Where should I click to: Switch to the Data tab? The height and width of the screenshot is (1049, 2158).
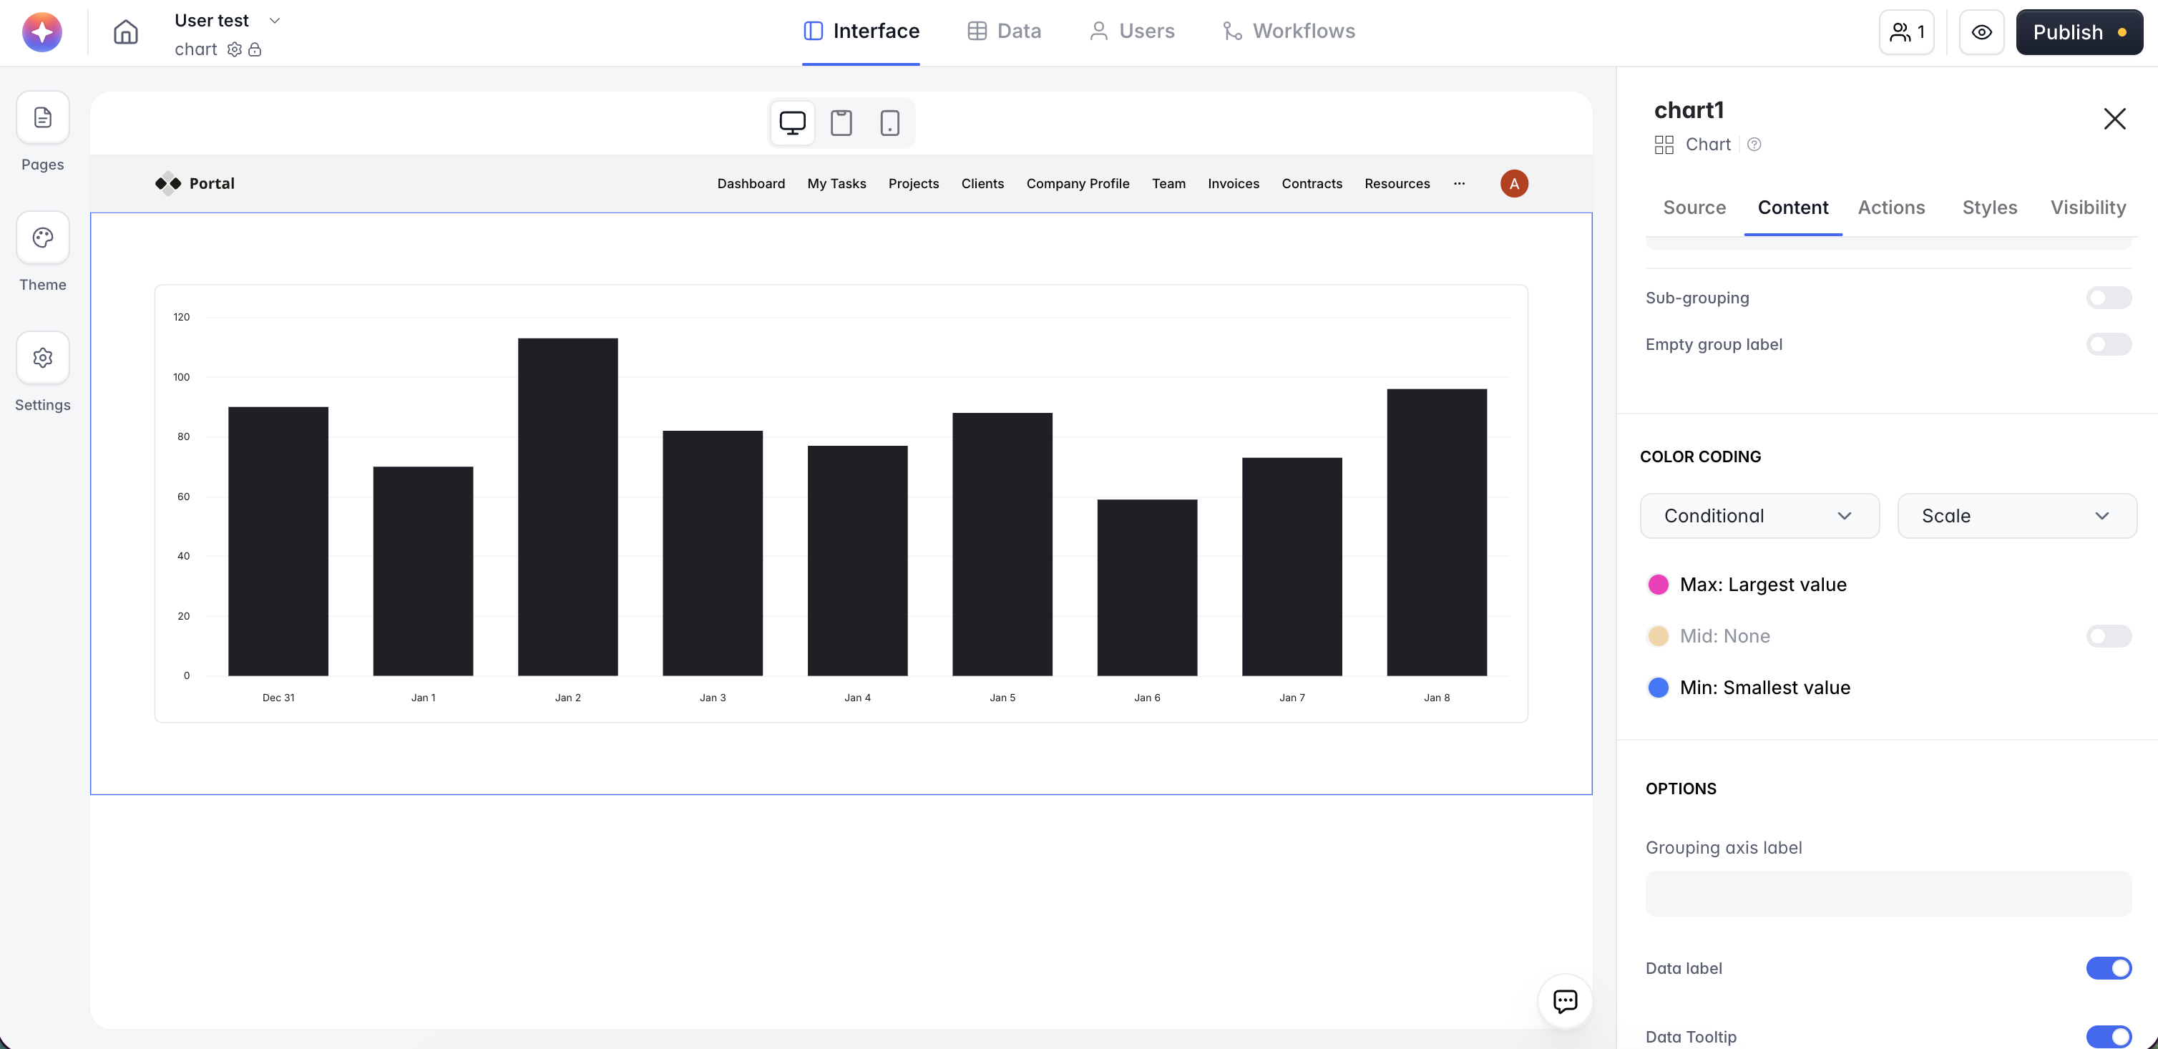(1004, 31)
